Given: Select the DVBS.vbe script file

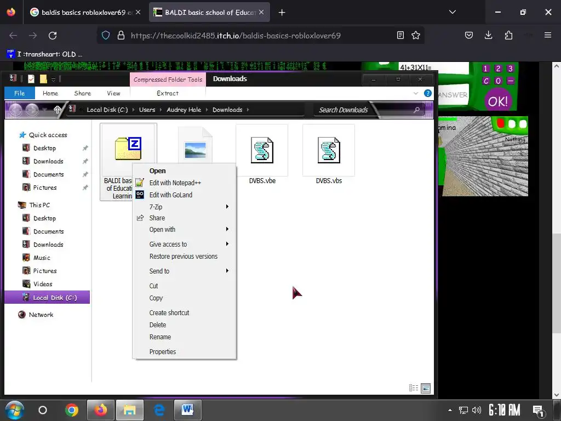Looking at the screenshot, I should (262, 154).
